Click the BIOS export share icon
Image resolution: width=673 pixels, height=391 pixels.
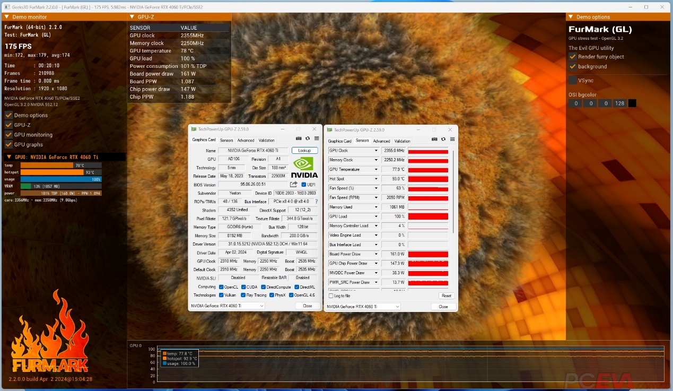(x=294, y=185)
